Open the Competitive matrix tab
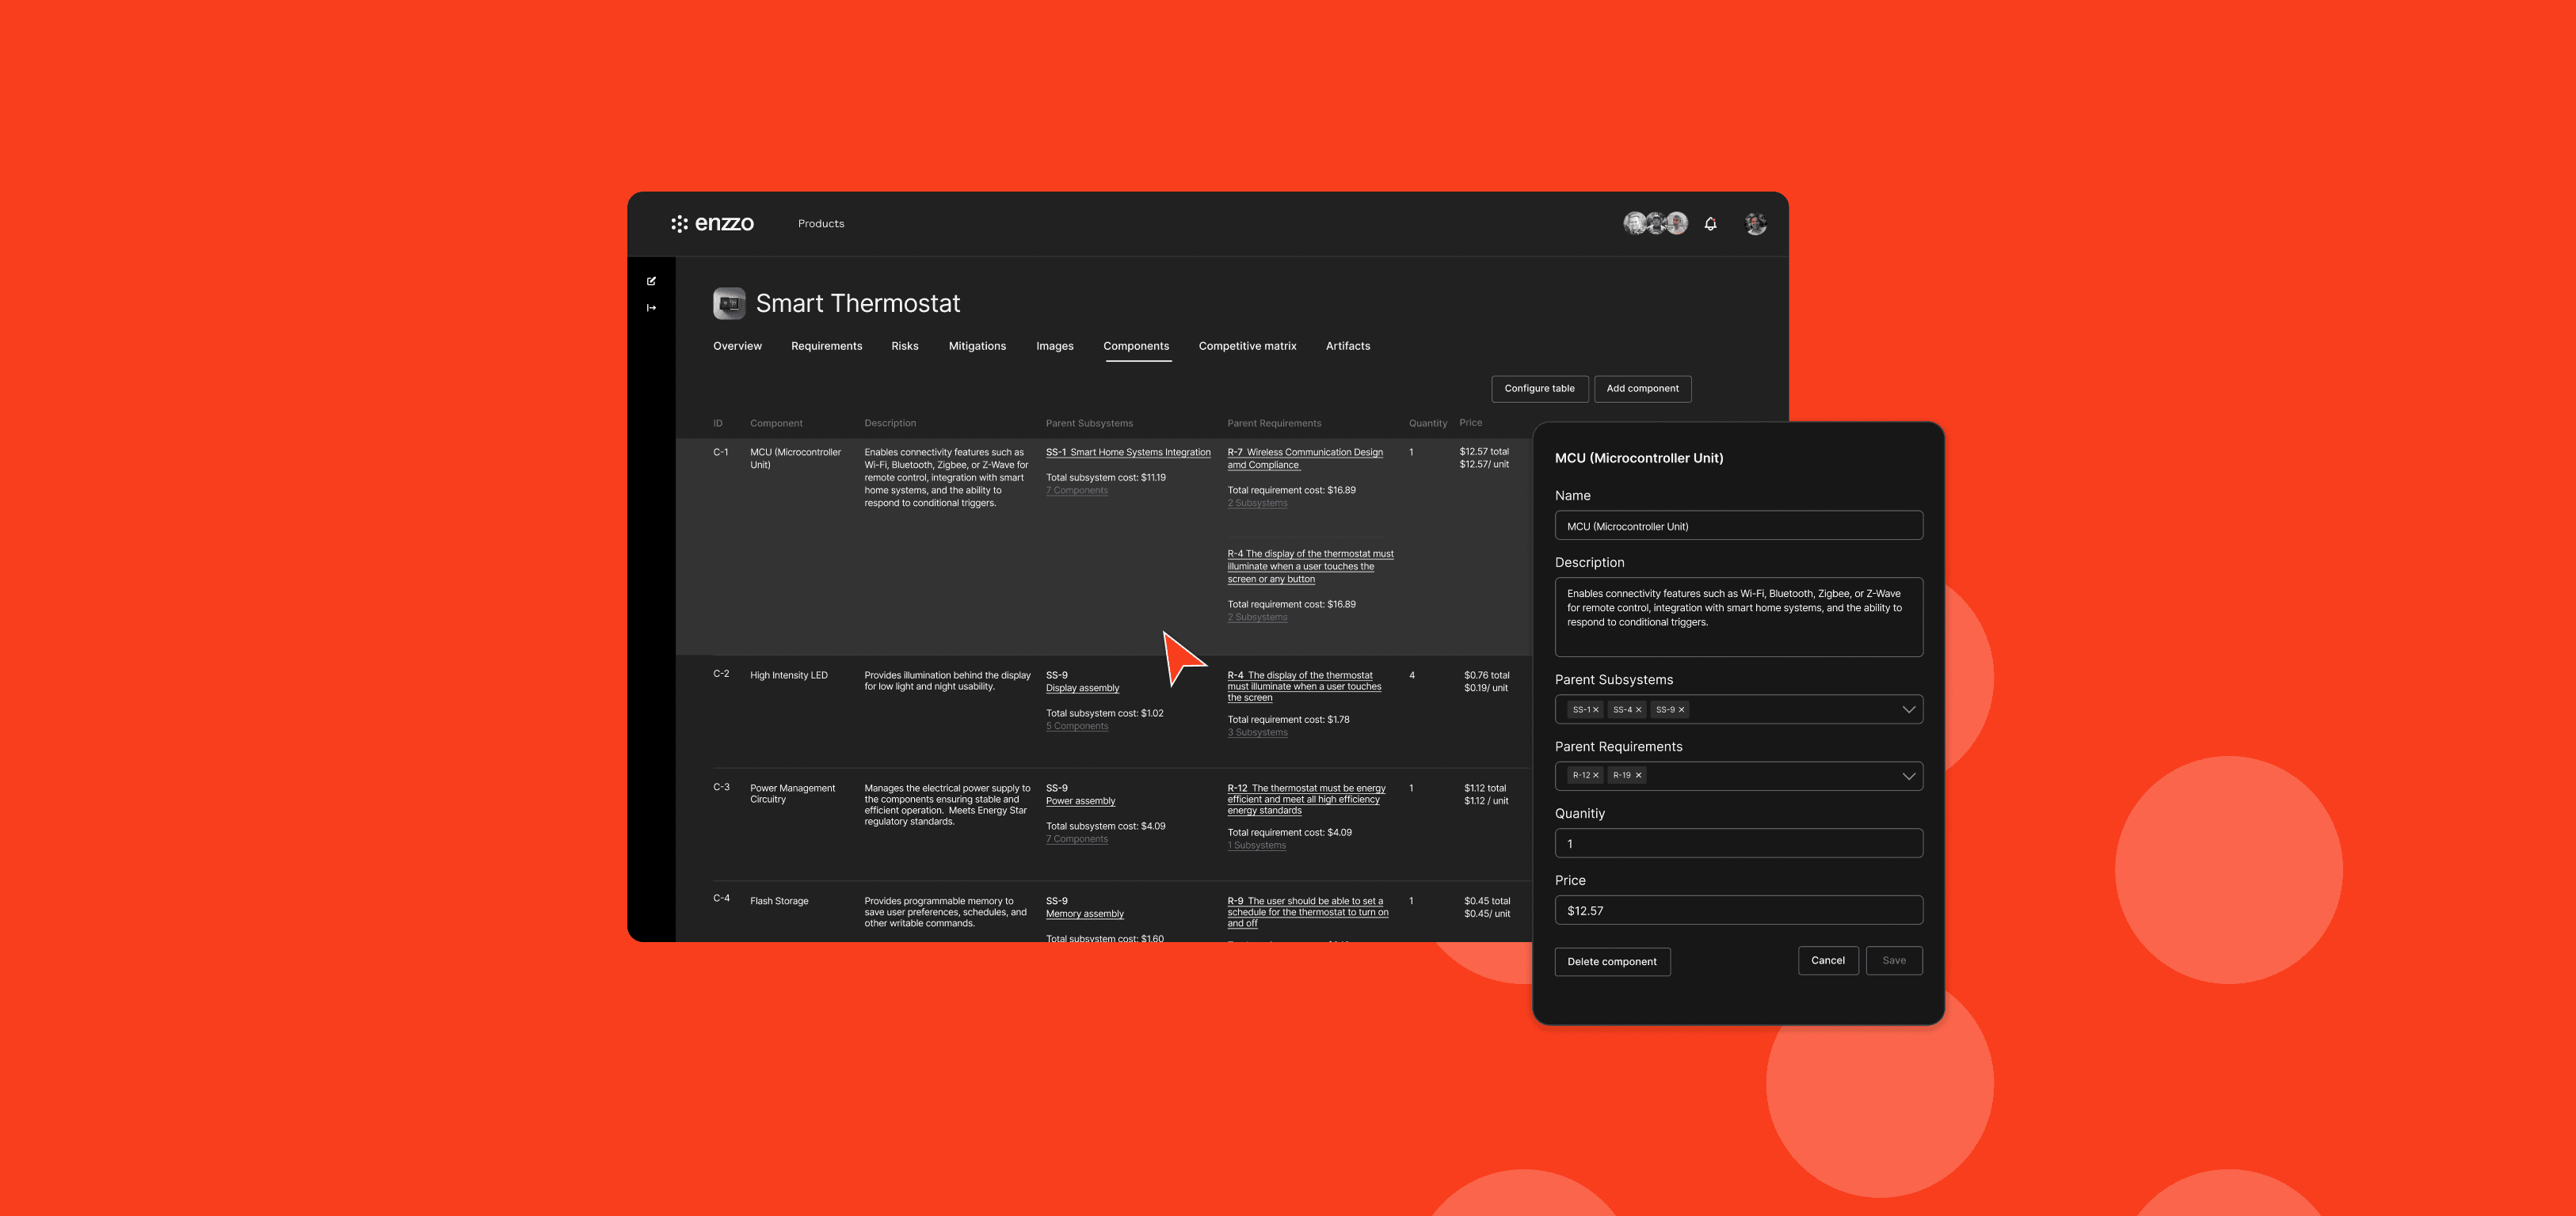The height and width of the screenshot is (1216, 2576). point(1247,346)
